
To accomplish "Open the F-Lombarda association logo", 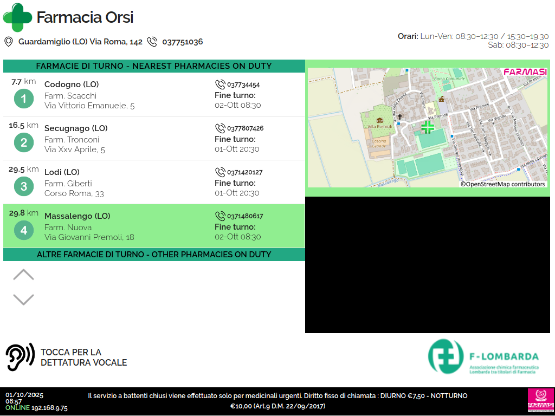I will (x=483, y=357).
